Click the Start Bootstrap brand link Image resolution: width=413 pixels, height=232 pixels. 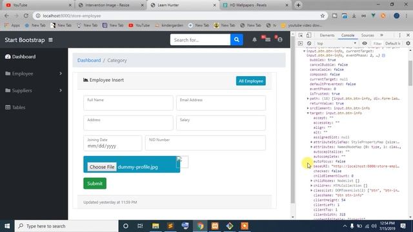[25, 40]
